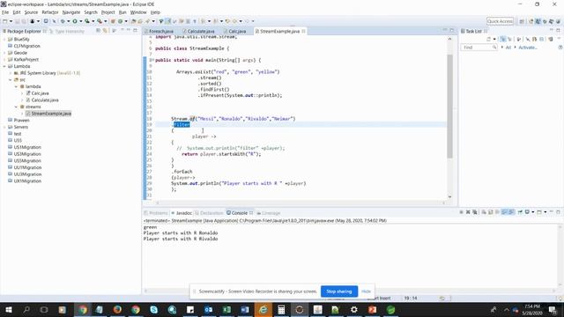Click inside the Task List Find field

[479, 48]
